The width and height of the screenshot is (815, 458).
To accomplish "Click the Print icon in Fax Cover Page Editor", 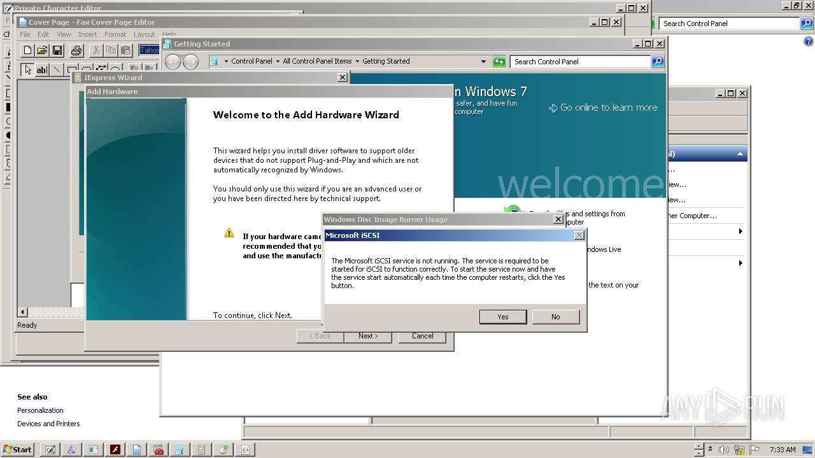I will [76, 50].
